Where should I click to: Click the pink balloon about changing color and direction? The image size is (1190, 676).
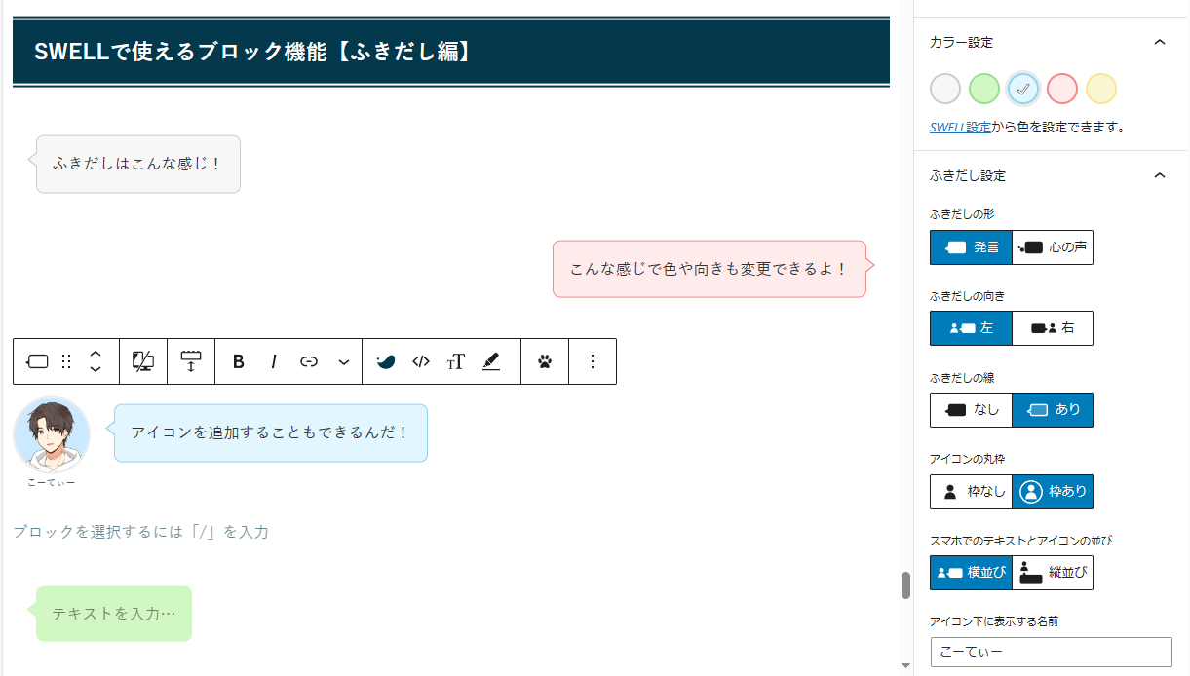coord(710,269)
